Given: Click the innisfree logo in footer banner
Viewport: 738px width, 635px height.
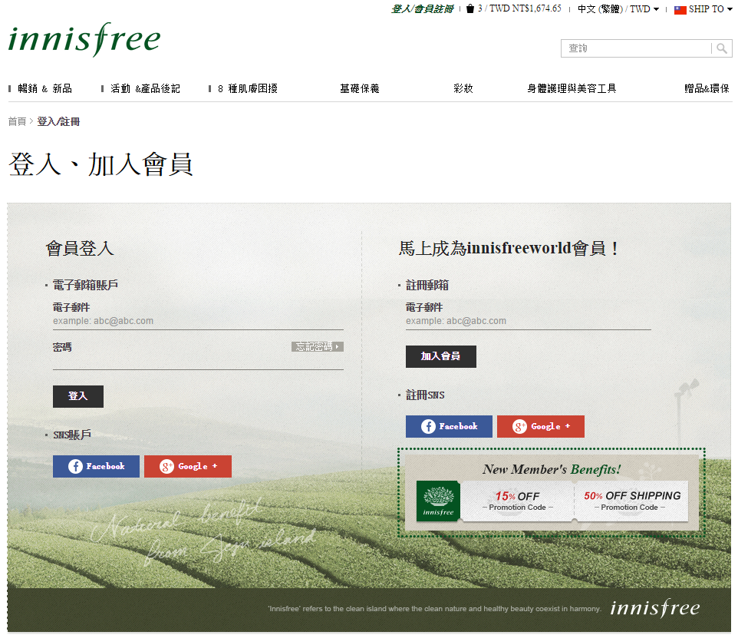Looking at the screenshot, I should click(x=654, y=608).
